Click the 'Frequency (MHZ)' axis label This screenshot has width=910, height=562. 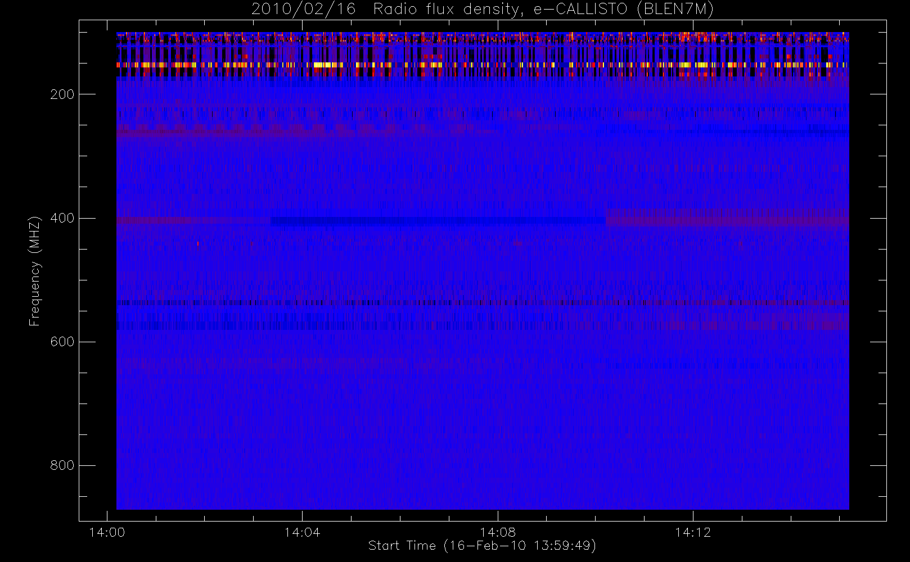(x=35, y=271)
